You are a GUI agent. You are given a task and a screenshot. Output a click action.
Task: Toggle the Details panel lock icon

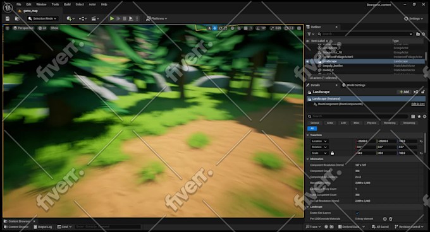coord(423,92)
